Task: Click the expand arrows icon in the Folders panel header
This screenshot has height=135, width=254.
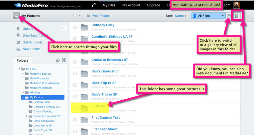Action: point(64,60)
